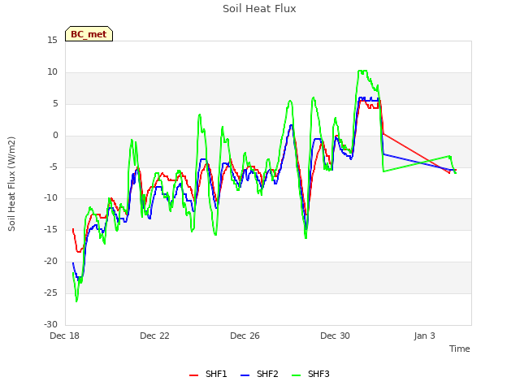Click the -5 y-axis tick label
This screenshot has width=520, height=390.
(54, 167)
